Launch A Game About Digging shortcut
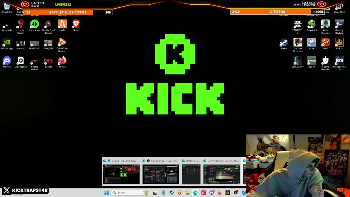This screenshot has width=350, height=197. tap(325, 63)
